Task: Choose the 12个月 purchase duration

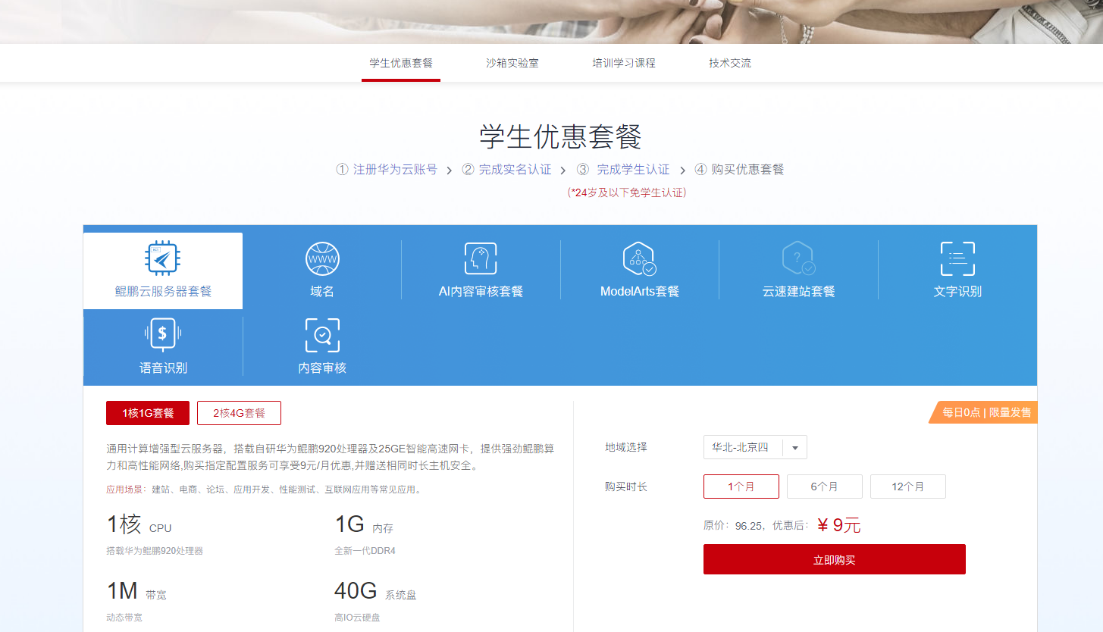Action: (x=907, y=487)
